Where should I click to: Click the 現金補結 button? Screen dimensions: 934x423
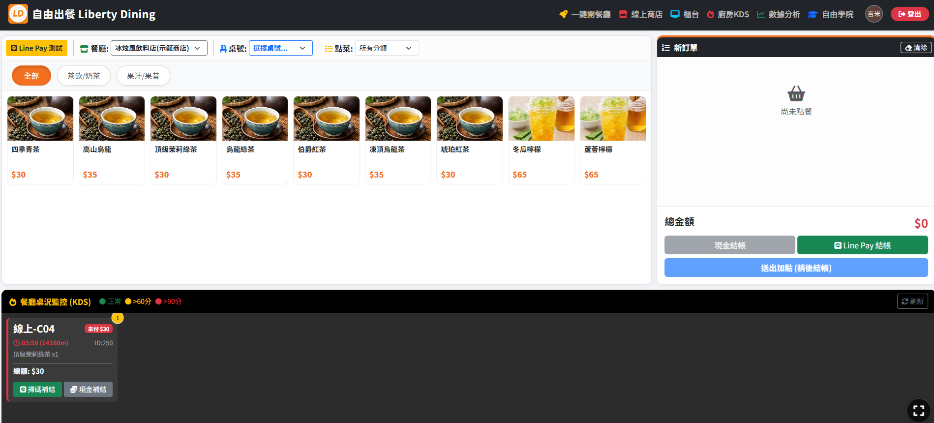pyautogui.click(x=88, y=389)
